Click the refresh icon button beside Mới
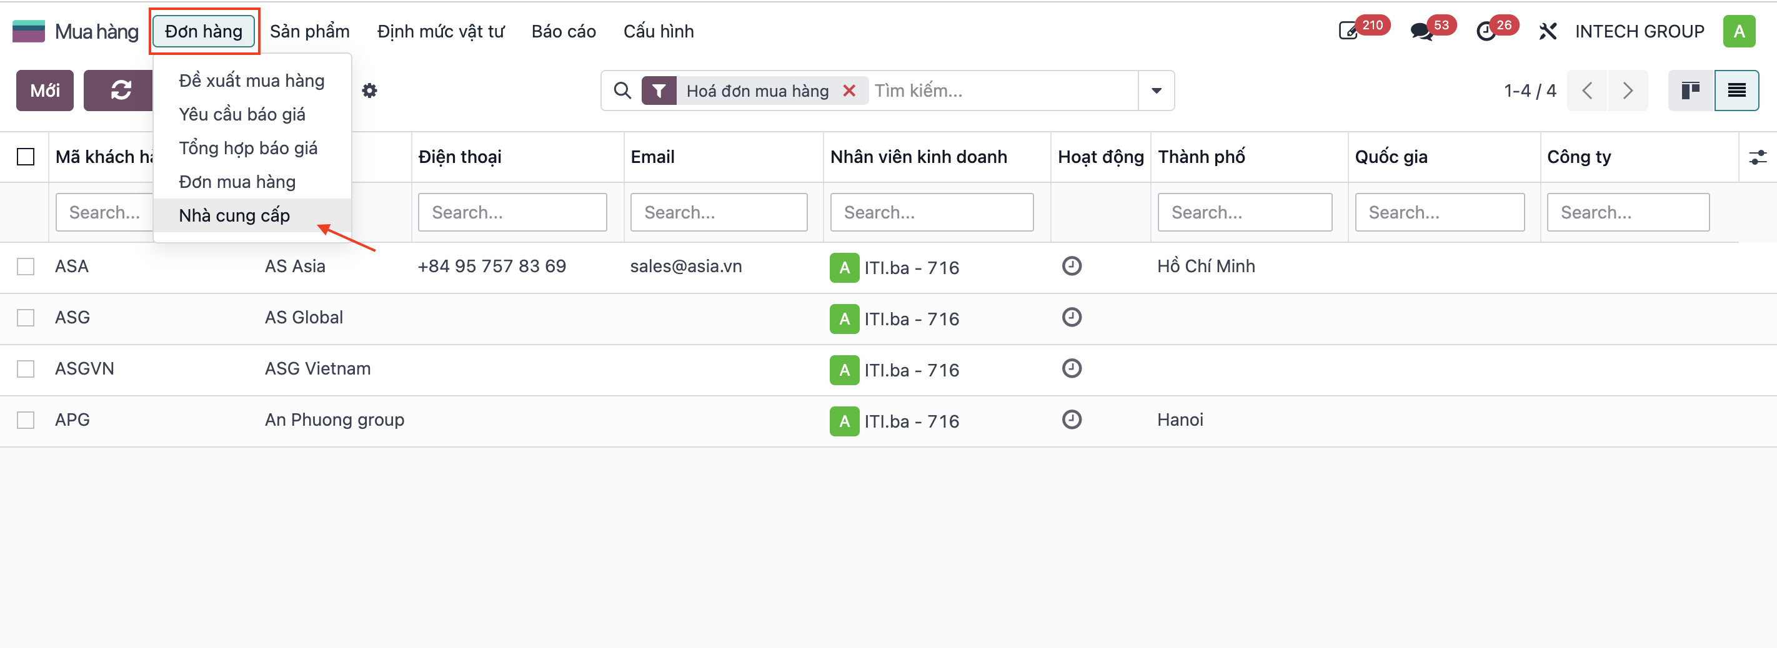This screenshot has width=1777, height=648. coord(121,91)
